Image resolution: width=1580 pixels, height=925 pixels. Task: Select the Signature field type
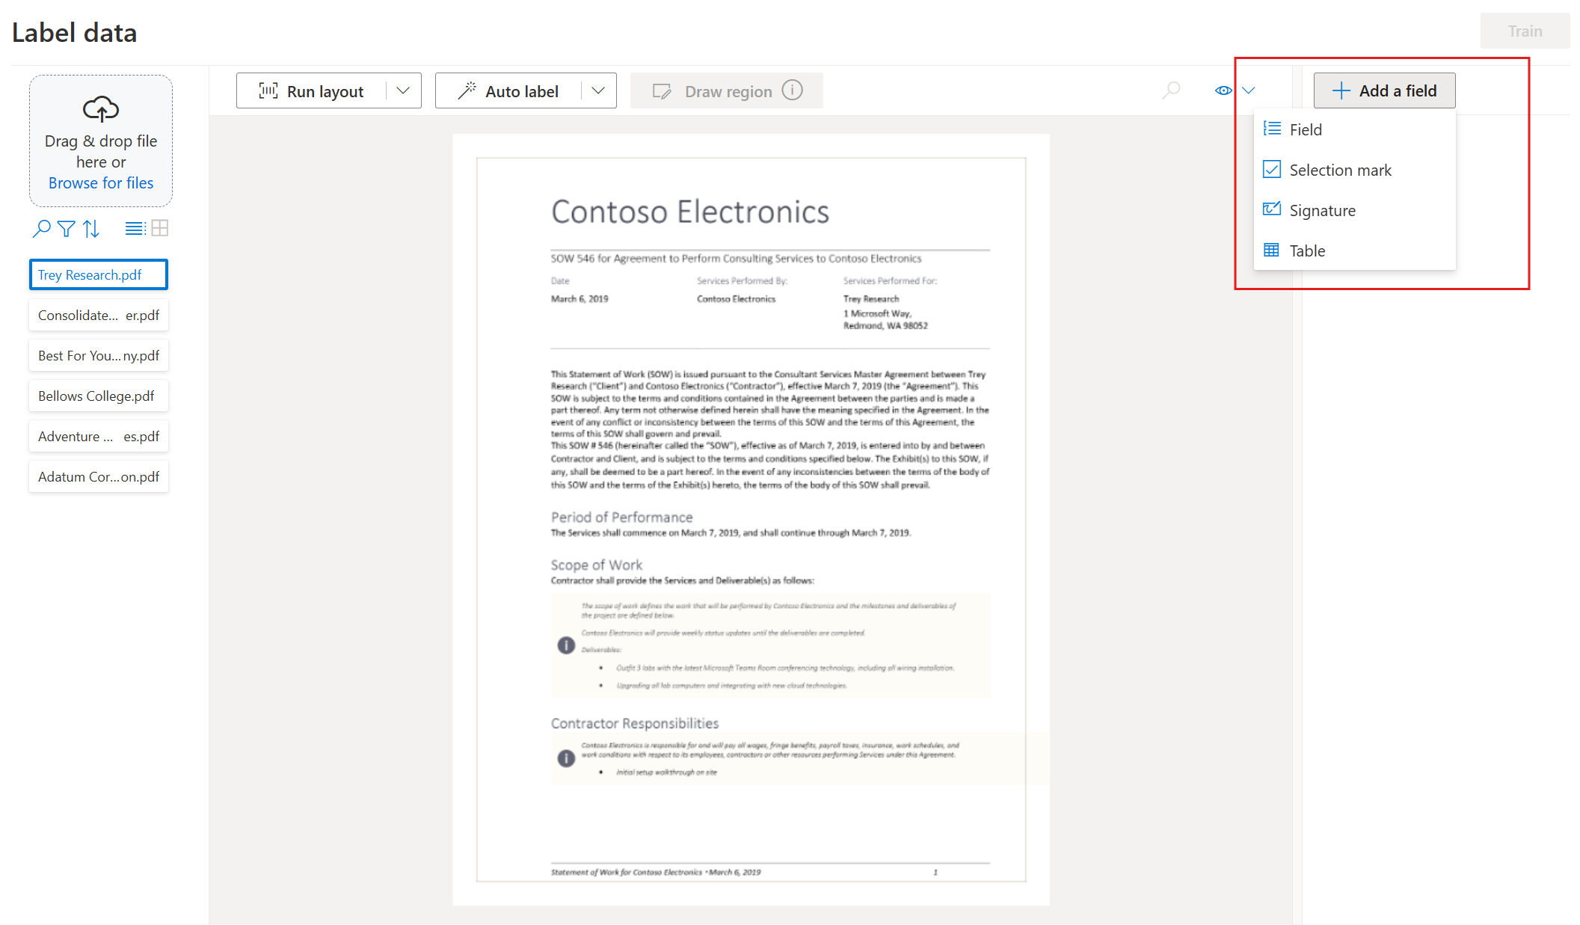[x=1321, y=209]
